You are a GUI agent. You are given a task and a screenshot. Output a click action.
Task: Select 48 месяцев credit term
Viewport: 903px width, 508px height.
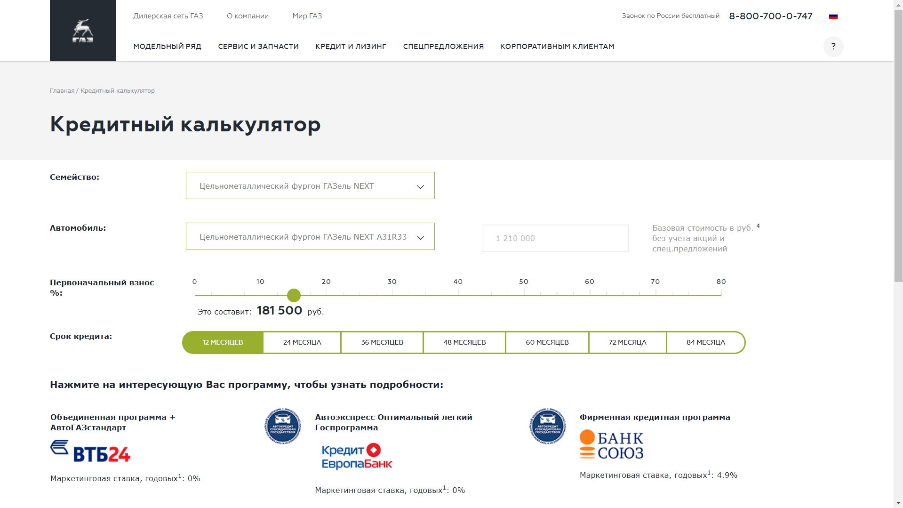[464, 342]
